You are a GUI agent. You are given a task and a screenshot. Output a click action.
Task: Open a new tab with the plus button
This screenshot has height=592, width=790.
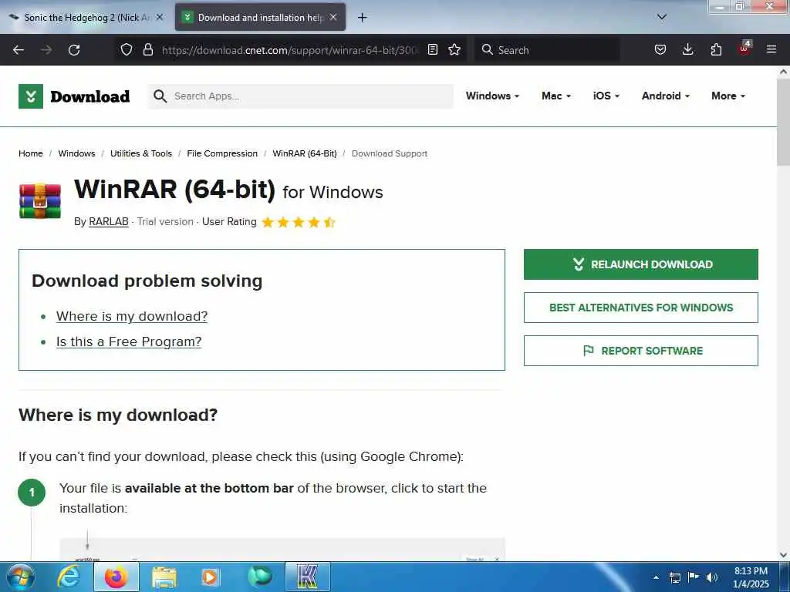click(362, 18)
